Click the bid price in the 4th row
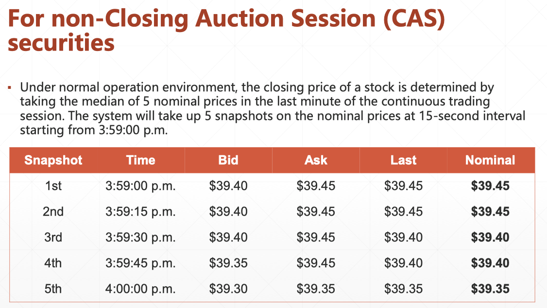Screen dimensions: 547x308 228,263
